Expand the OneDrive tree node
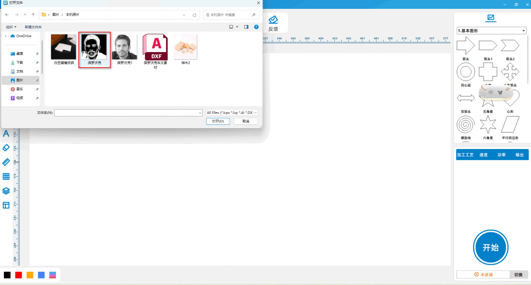Screen dimensions: 531x285 click(5, 36)
